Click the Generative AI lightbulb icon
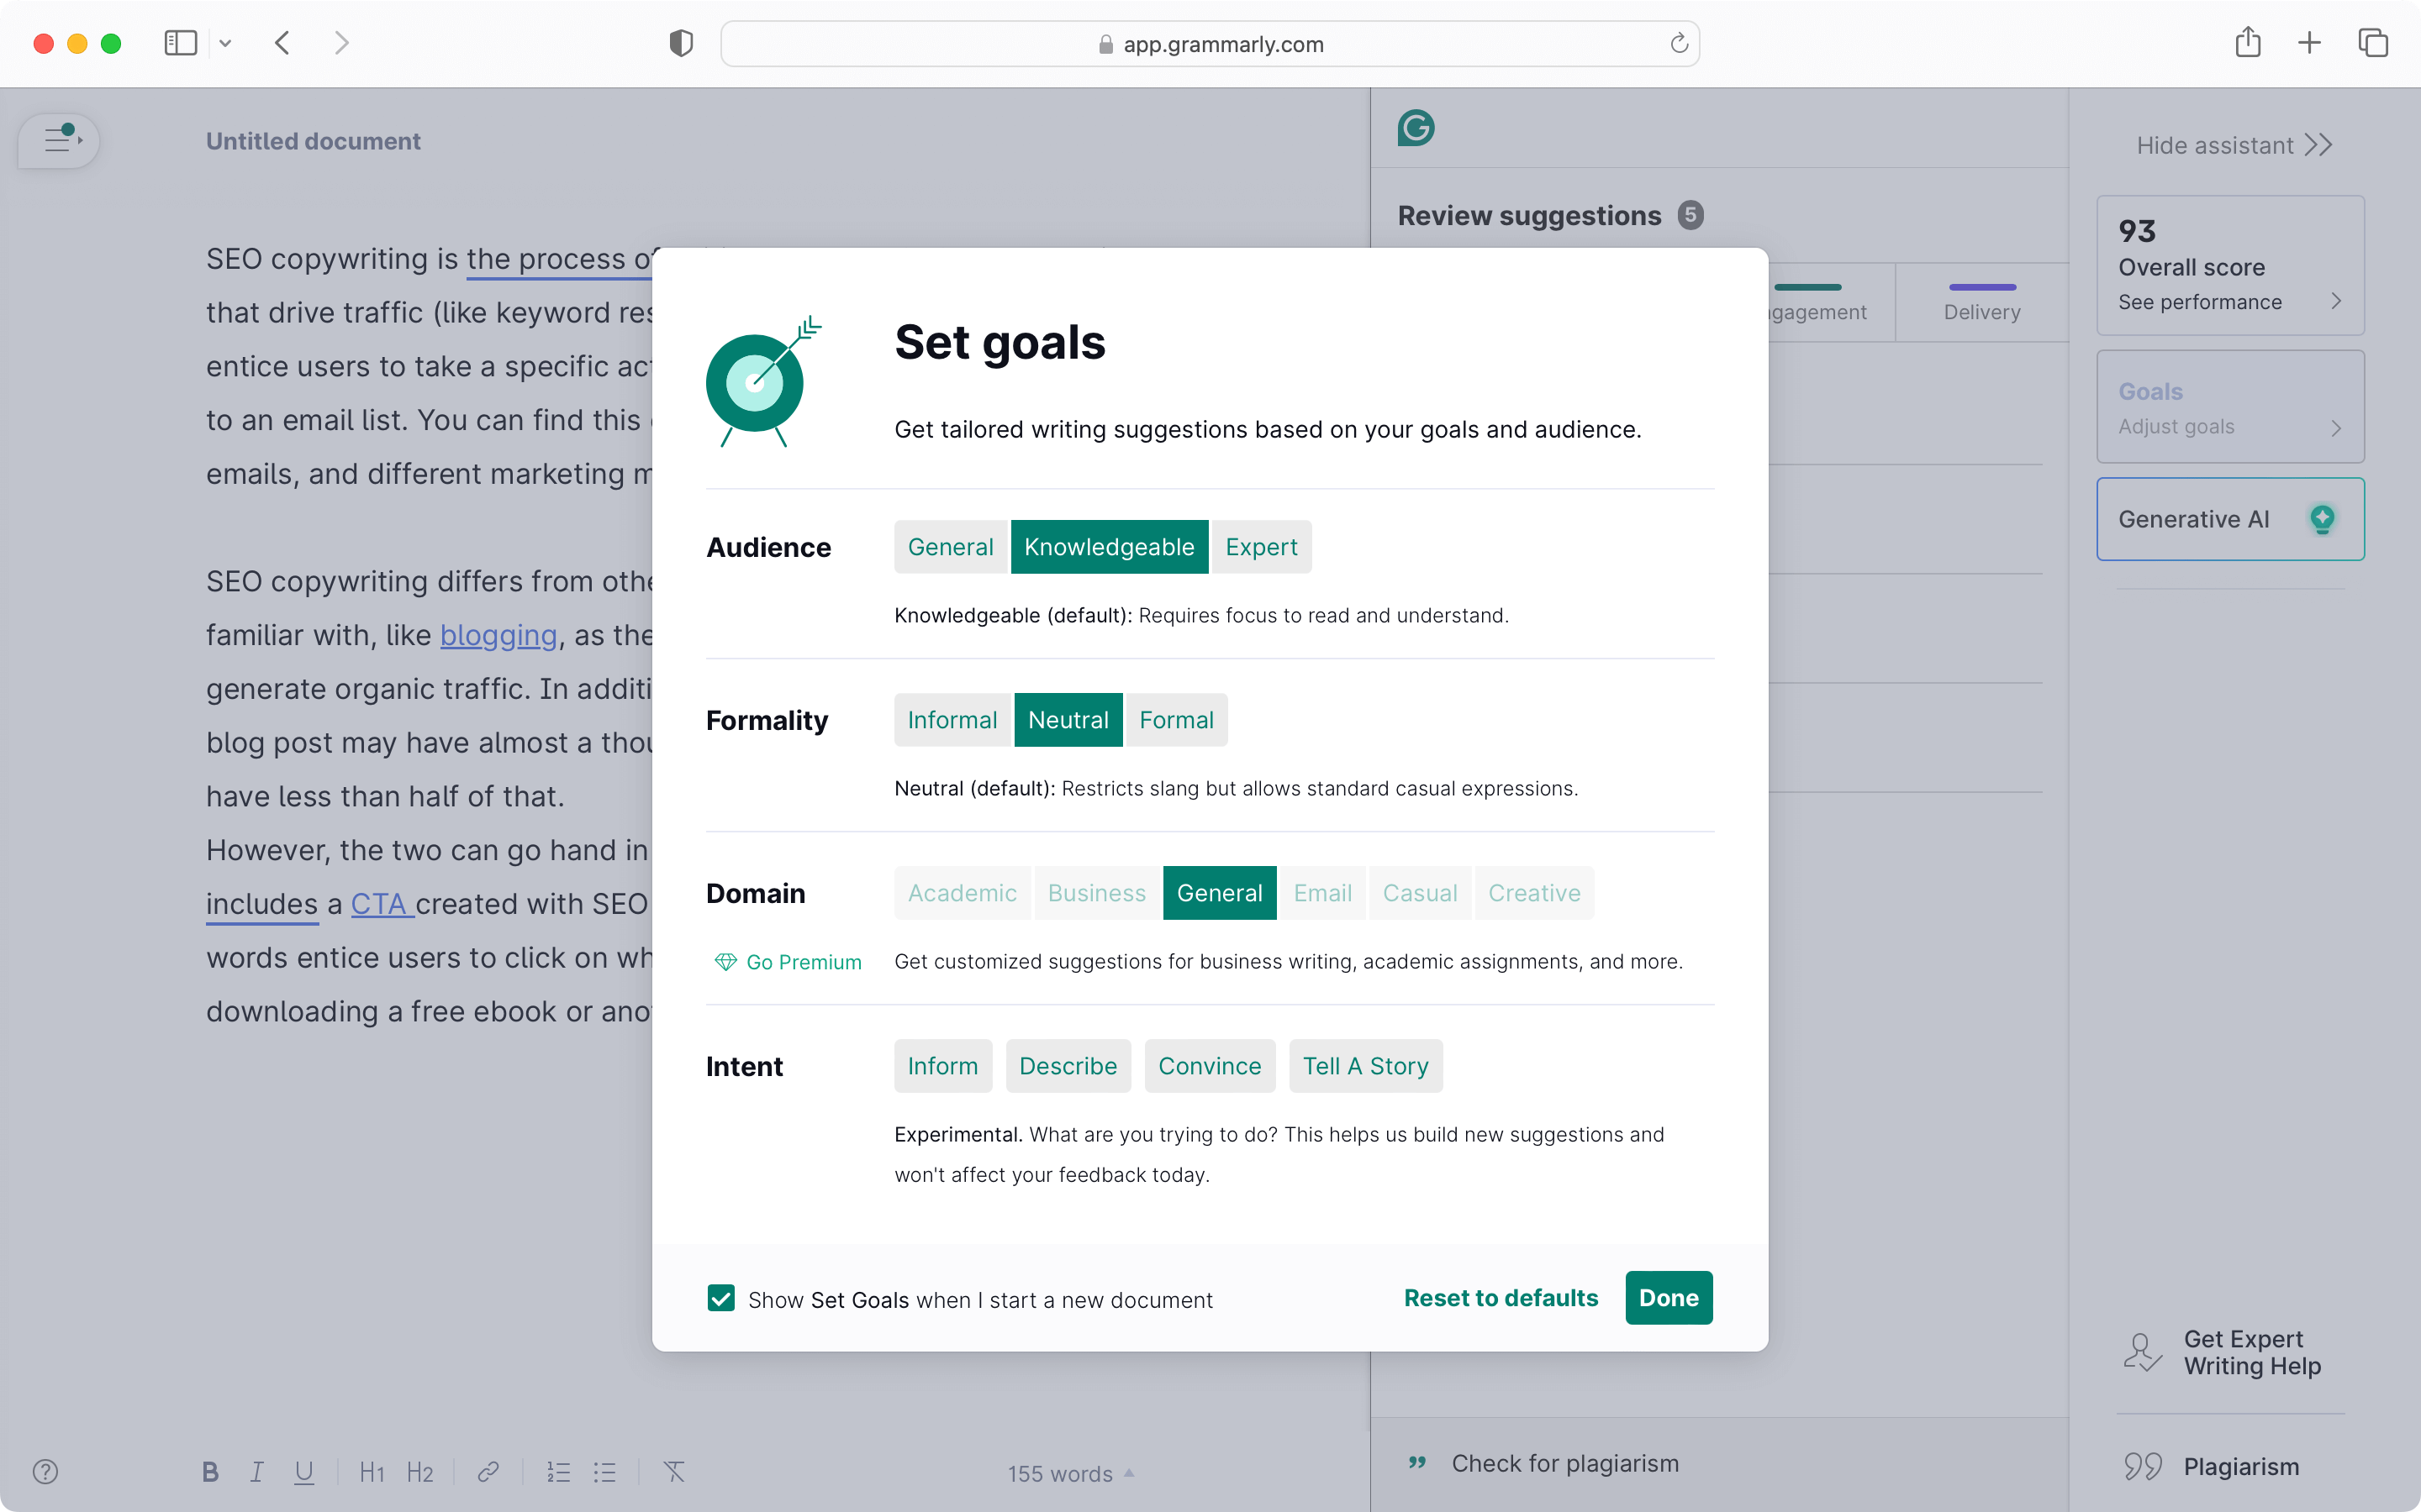Viewport: 2421px width, 1512px height. pyautogui.click(x=2322, y=519)
